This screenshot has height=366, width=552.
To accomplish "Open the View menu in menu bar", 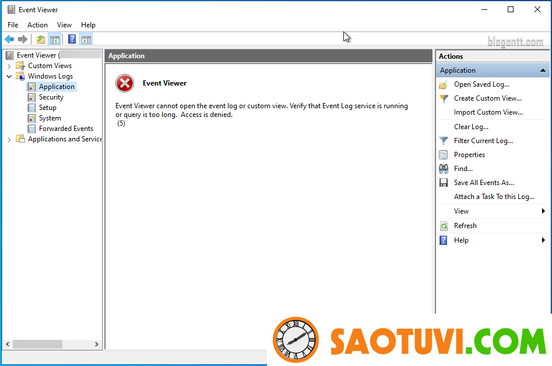I will [64, 25].
